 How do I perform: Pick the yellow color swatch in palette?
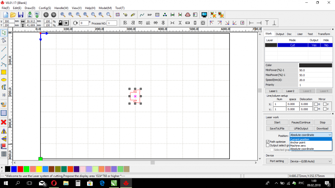(39, 169)
